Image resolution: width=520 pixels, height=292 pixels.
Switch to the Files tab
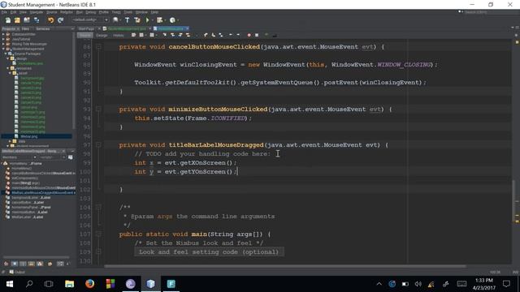pyautogui.click(x=25, y=29)
